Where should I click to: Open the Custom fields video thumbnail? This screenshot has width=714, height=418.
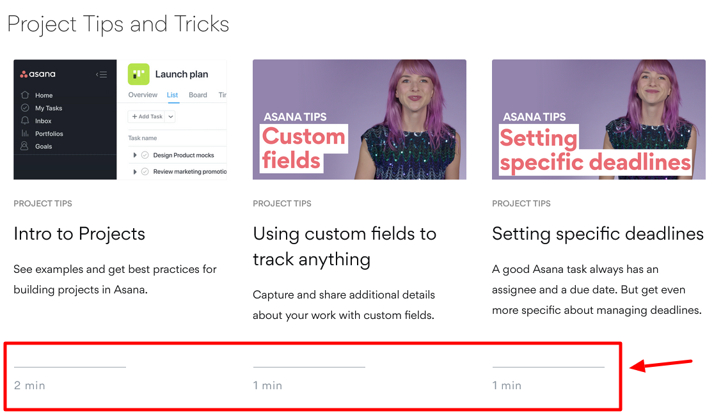point(360,120)
